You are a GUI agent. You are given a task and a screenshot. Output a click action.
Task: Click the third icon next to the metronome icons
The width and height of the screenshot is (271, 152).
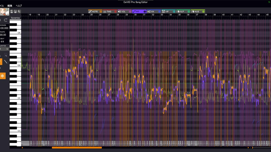click(19, 12)
